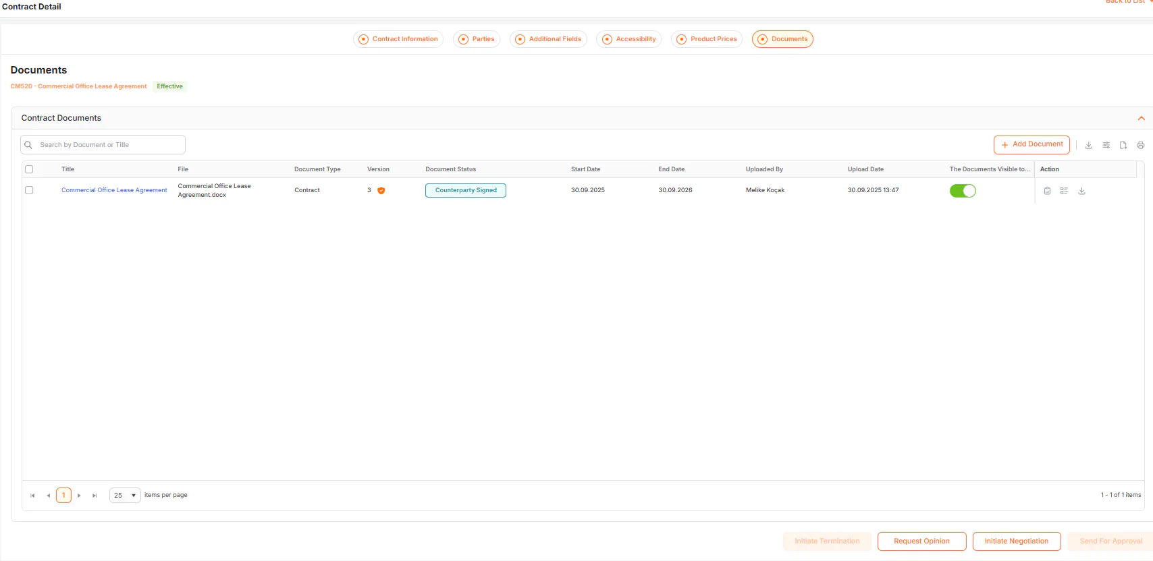The width and height of the screenshot is (1153, 561).
Task: Toggle the select-all checkbox in the table header
Action: tap(29, 169)
